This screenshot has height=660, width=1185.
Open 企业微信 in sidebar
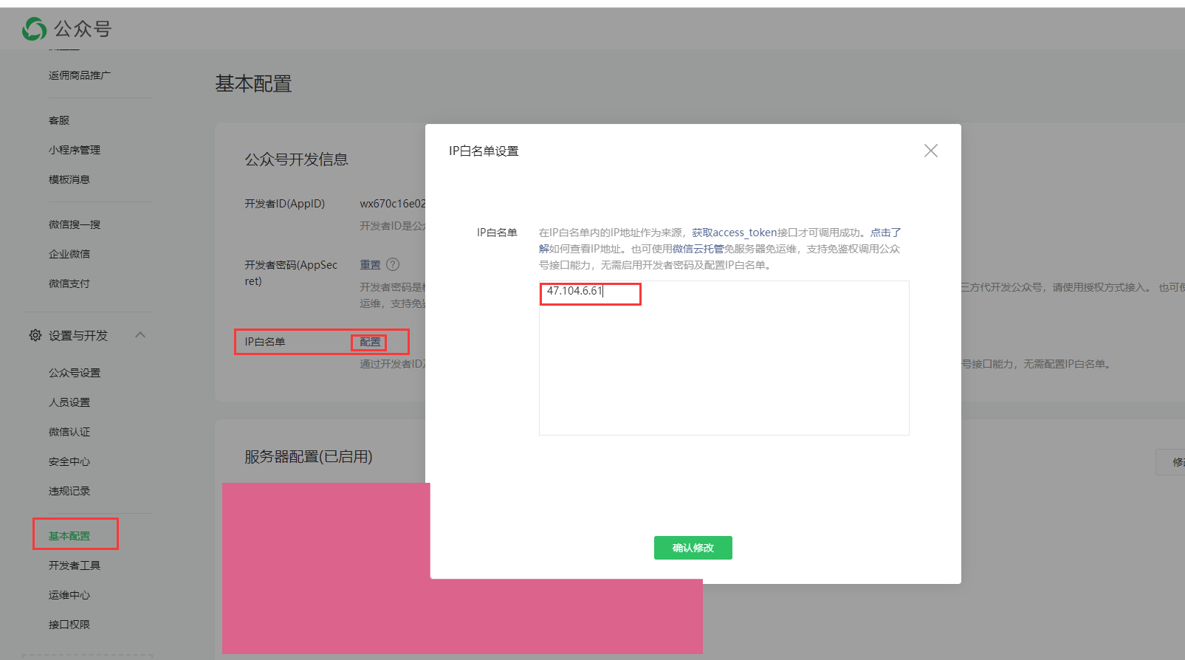click(x=69, y=254)
